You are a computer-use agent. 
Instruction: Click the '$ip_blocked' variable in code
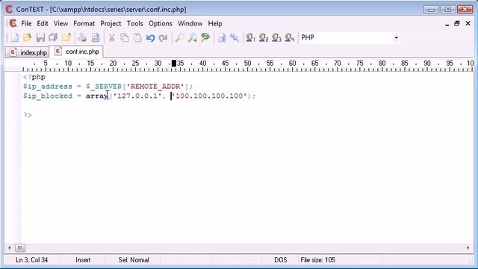click(48, 96)
